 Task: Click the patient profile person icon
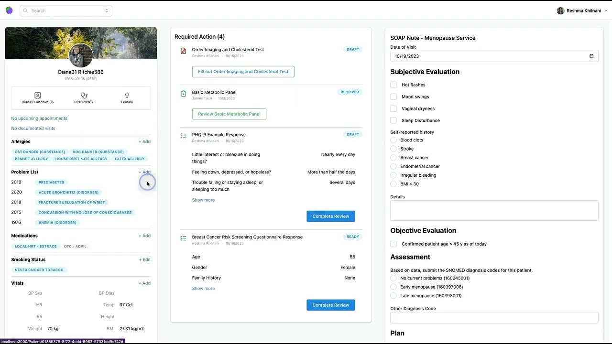click(38, 96)
